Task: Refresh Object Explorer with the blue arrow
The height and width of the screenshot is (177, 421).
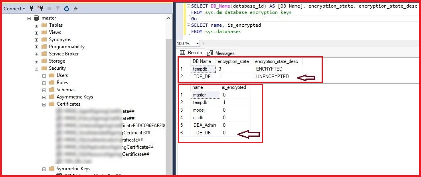Action: click(x=67, y=9)
